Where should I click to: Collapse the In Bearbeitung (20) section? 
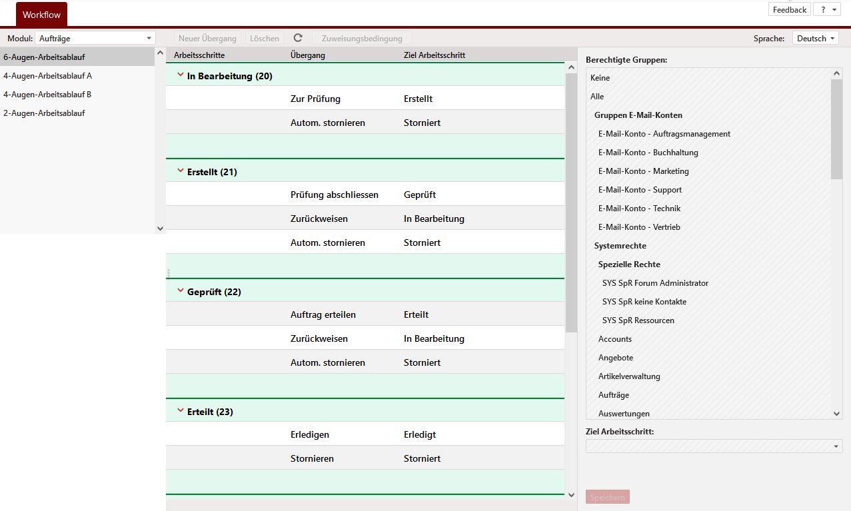tap(180, 75)
